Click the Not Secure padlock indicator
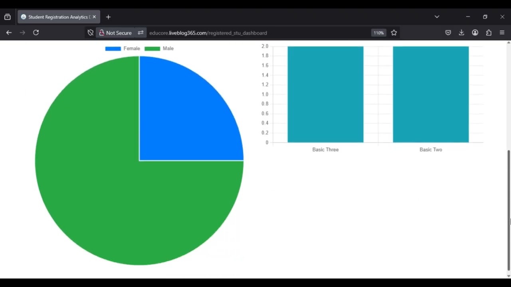The image size is (511, 287). pos(115,33)
